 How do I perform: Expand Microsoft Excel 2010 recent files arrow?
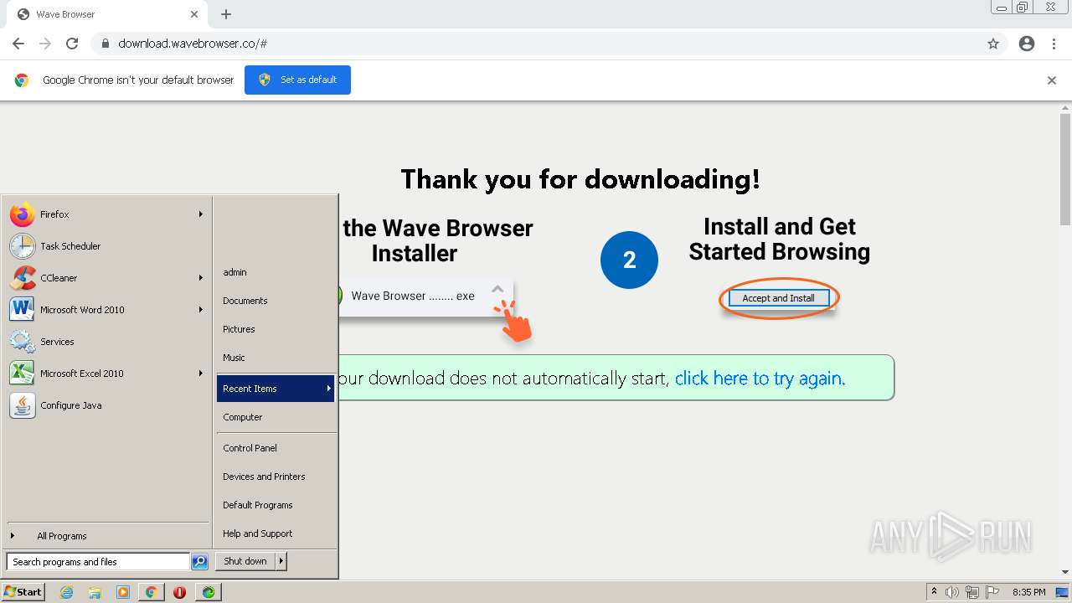point(201,374)
